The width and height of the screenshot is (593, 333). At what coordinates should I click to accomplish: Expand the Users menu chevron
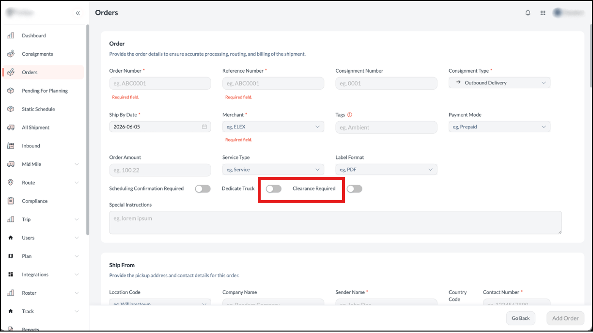[x=77, y=238]
